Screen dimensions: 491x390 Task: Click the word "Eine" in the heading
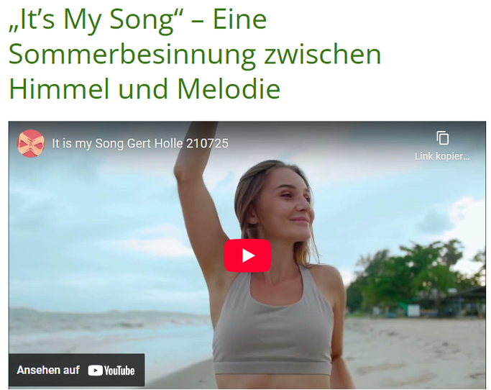coord(240,19)
